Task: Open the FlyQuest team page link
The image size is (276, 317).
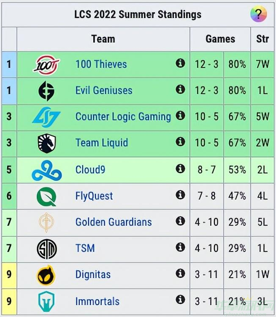Action: point(94,196)
